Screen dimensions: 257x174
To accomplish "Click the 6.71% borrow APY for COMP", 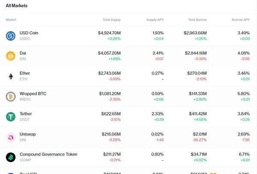I will (245, 154).
